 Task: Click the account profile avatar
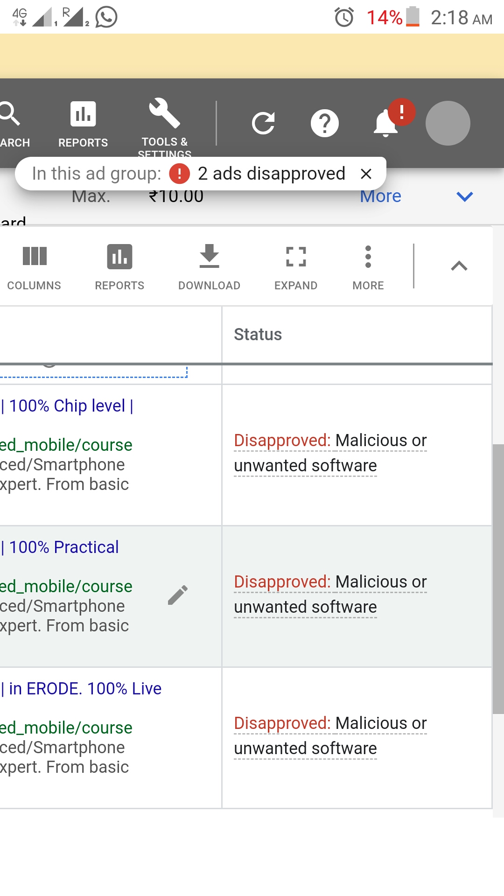coord(448,123)
